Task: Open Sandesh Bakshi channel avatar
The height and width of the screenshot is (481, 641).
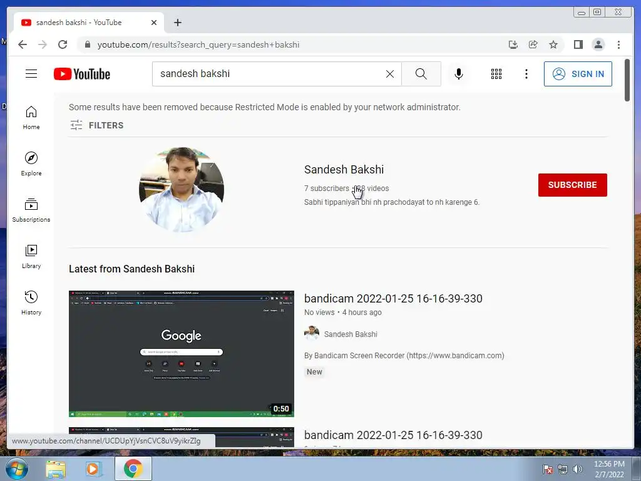Action: pyautogui.click(x=182, y=189)
